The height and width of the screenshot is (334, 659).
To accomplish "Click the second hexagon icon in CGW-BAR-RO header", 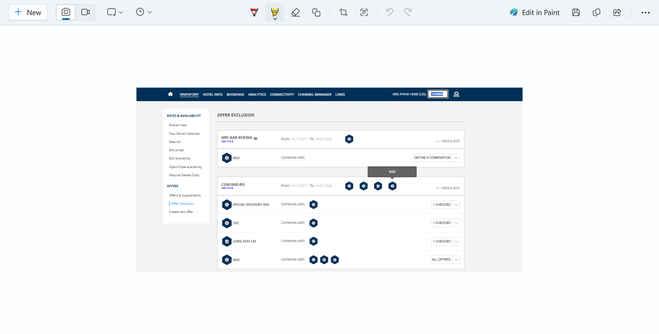I will point(363,186).
